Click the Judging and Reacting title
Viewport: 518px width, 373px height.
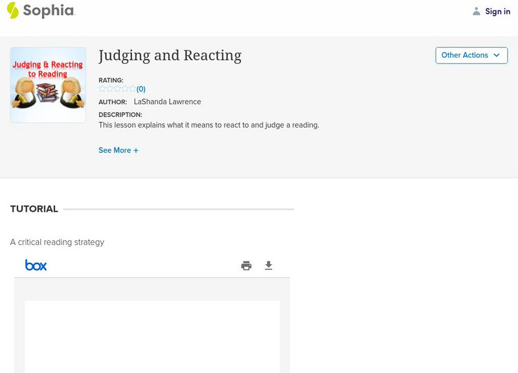tap(170, 56)
